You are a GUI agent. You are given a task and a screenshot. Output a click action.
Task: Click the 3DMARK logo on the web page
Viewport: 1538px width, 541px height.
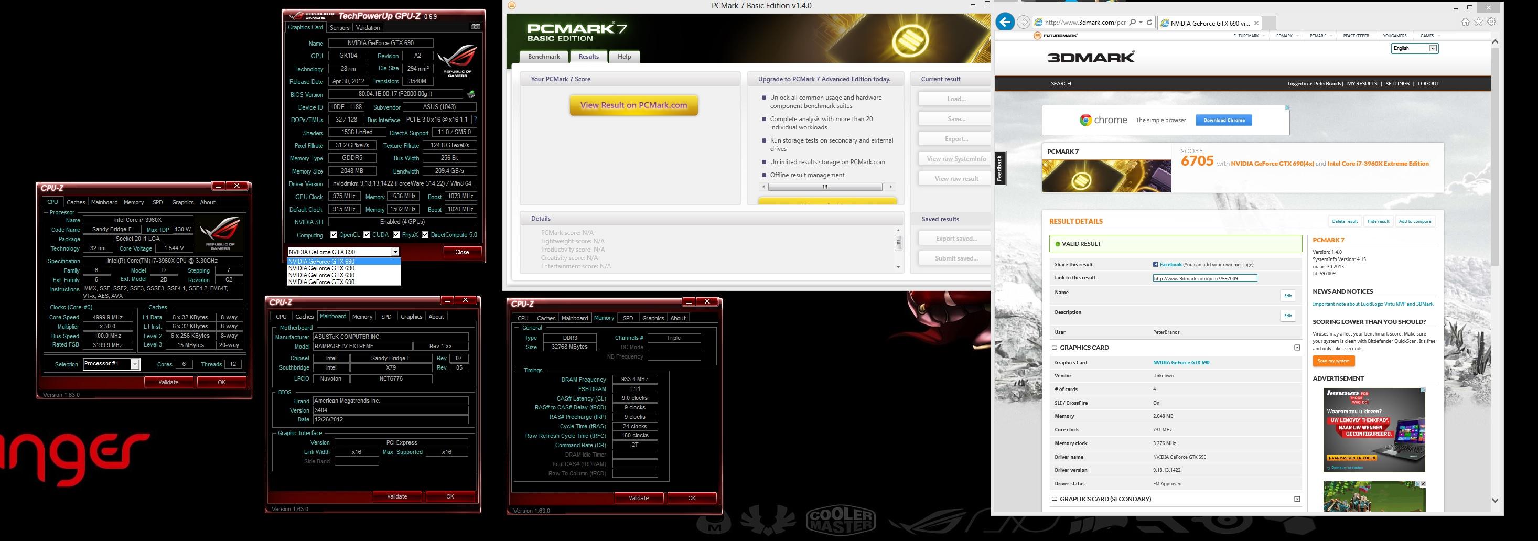1091,57
